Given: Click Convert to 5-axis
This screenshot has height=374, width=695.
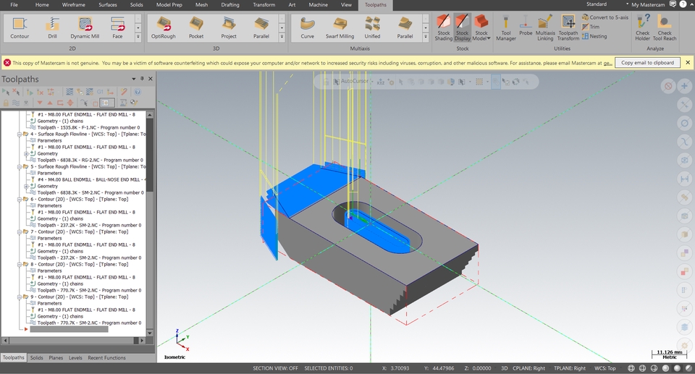Looking at the screenshot, I should [605, 17].
